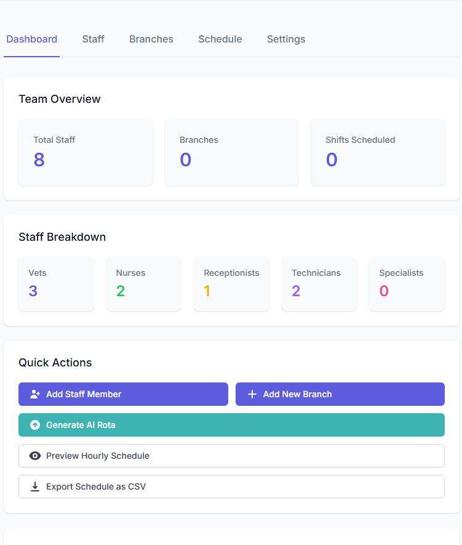Go to the Branches tab
The image size is (462, 545).
tap(151, 39)
